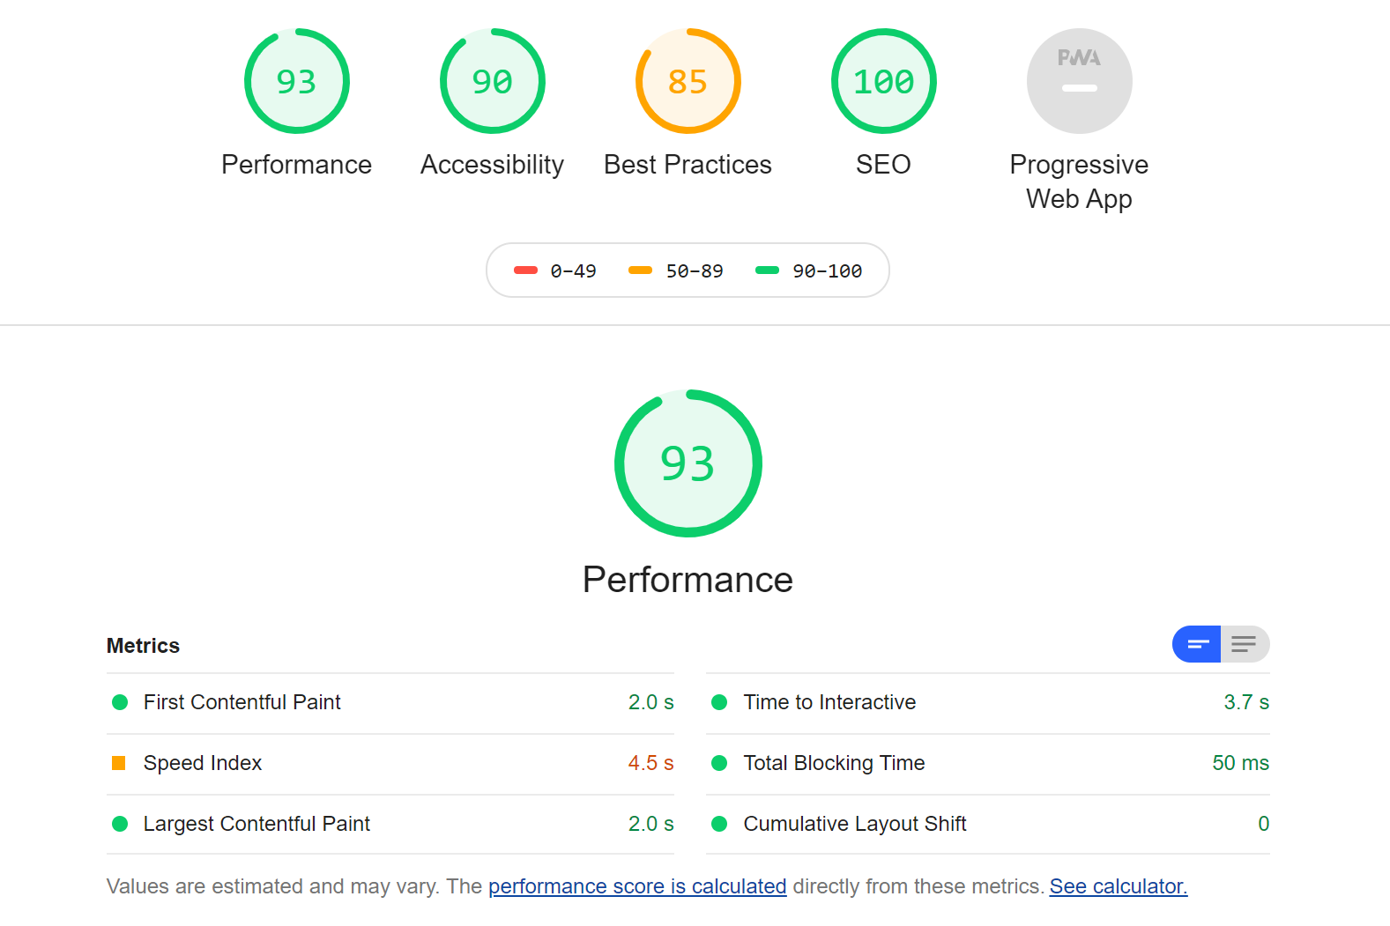Jump to the Best Practices category label
This screenshot has width=1390, height=926.
coord(688,165)
